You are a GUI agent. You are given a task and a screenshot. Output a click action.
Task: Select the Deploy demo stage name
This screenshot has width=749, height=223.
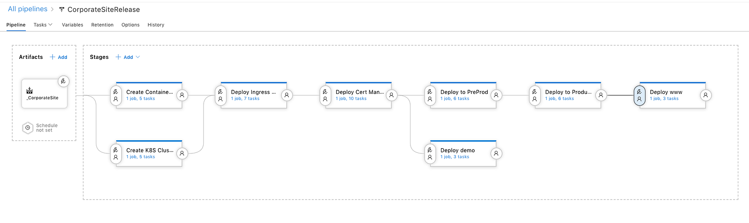point(458,150)
